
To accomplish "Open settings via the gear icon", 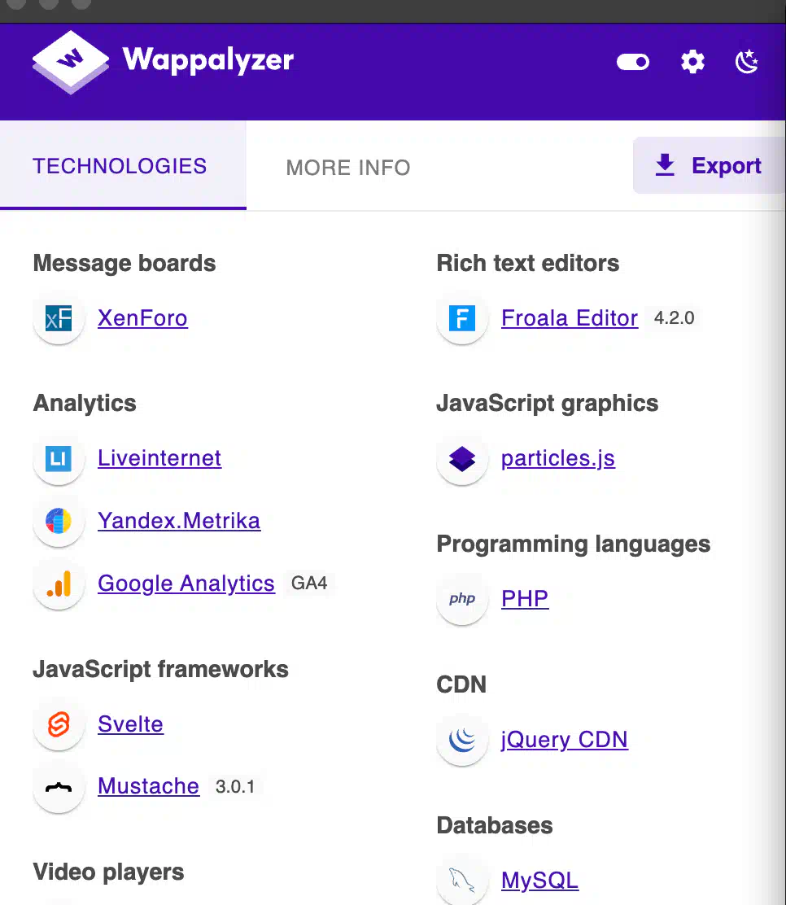I will click(x=692, y=61).
